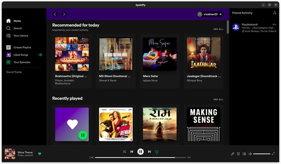Open the Brahmastra album cover
The width and height of the screenshot is (281, 164).
(x=72, y=54)
